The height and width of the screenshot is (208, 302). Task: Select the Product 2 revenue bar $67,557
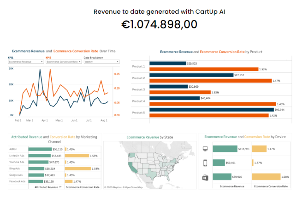(x=191, y=75)
